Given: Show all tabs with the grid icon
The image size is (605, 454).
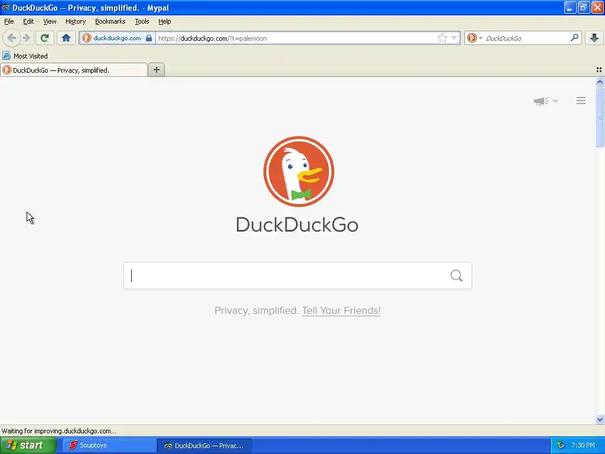Looking at the screenshot, I should pos(599,70).
